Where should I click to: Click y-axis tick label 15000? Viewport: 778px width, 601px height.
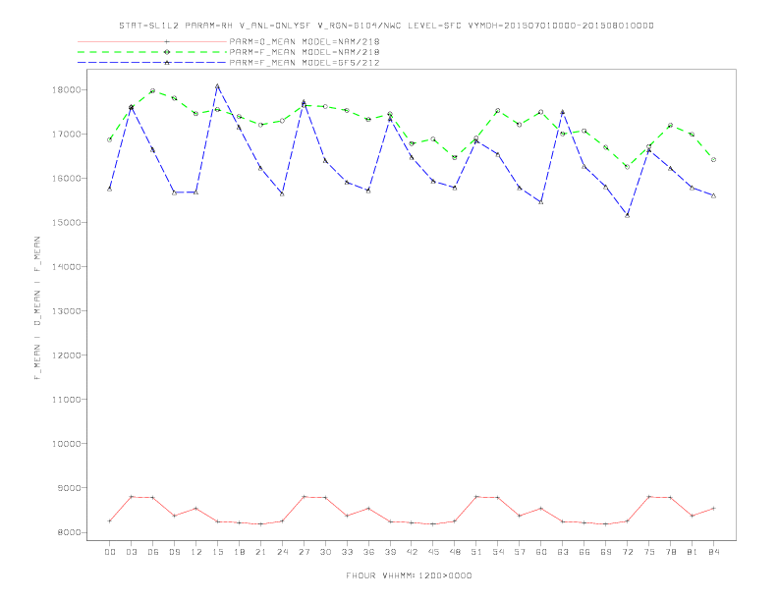coord(66,223)
